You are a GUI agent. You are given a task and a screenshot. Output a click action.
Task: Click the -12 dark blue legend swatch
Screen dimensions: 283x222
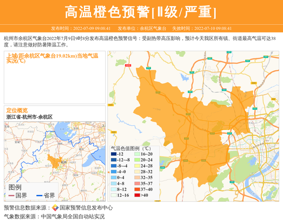click(x=114, y=154)
